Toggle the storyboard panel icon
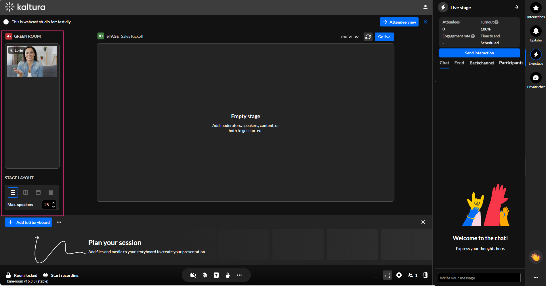Image resolution: width=546 pixels, height=286 pixels. (387, 275)
